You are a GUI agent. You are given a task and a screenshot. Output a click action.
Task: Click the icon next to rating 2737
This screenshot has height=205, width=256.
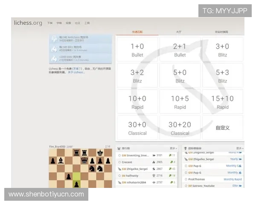click(154, 182)
